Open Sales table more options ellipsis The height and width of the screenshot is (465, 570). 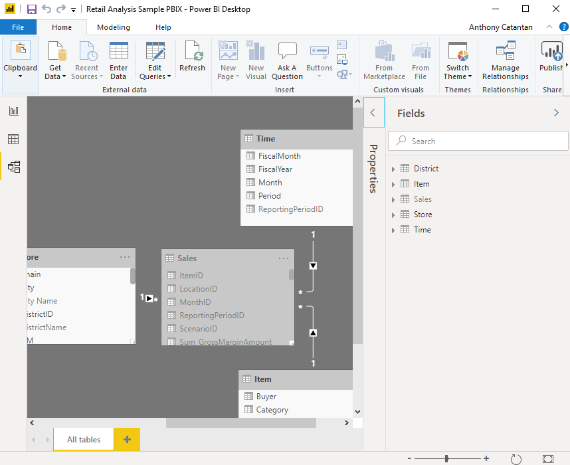[x=284, y=258]
